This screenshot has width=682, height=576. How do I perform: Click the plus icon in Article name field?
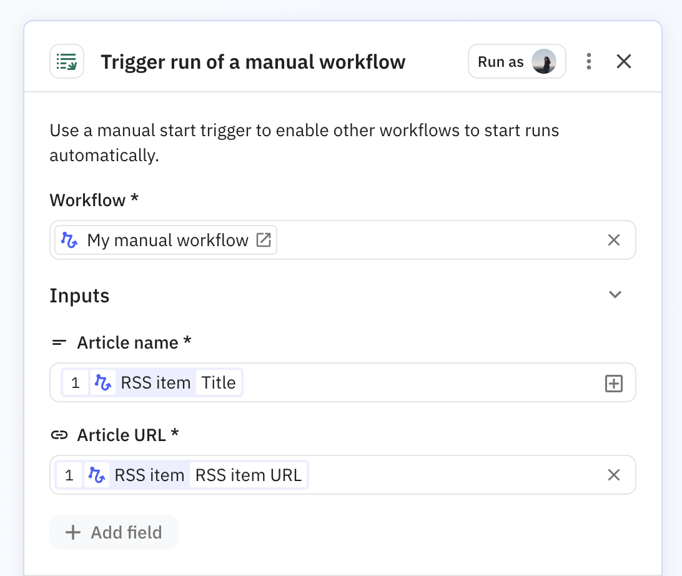coord(614,383)
